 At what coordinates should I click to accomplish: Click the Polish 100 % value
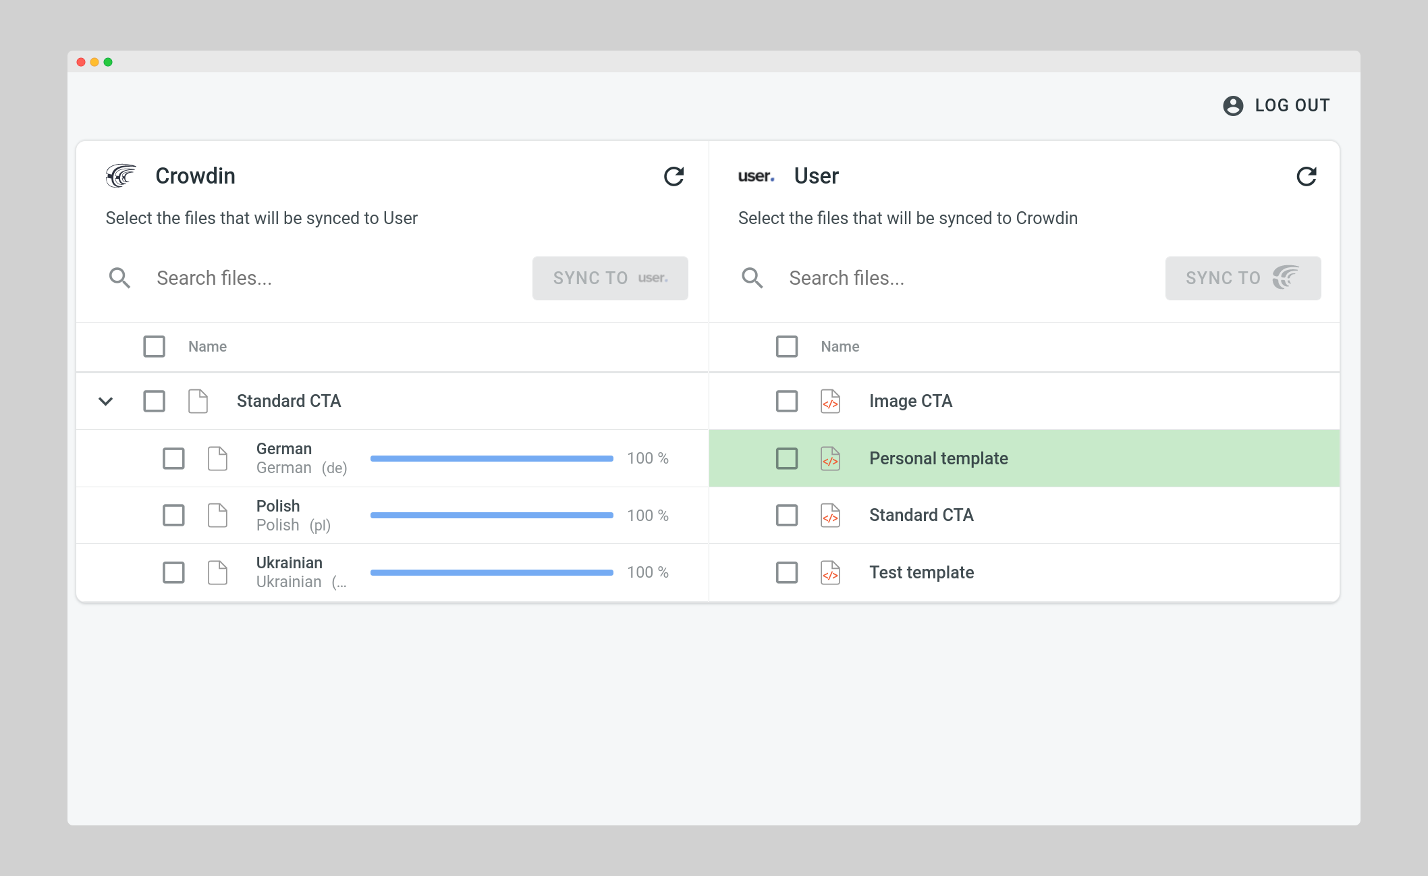pyautogui.click(x=648, y=516)
